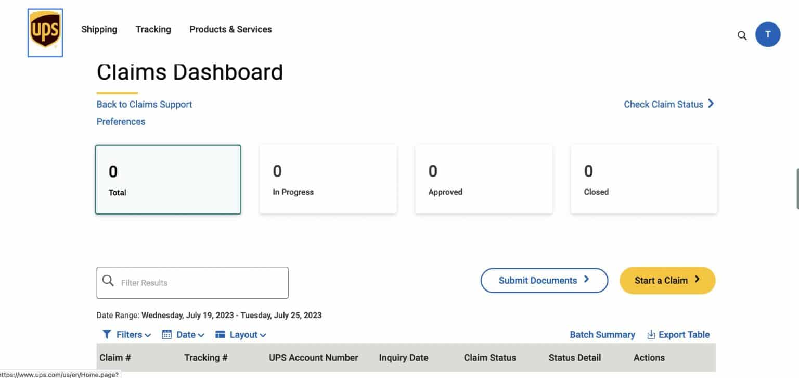Follow the Back to Claims Support link
The image size is (799, 378).
[x=144, y=104]
